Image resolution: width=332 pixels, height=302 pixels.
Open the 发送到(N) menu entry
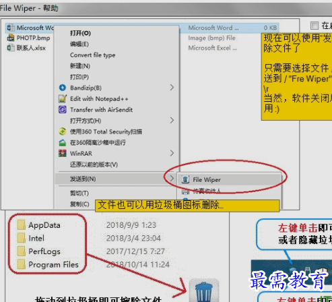point(116,179)
